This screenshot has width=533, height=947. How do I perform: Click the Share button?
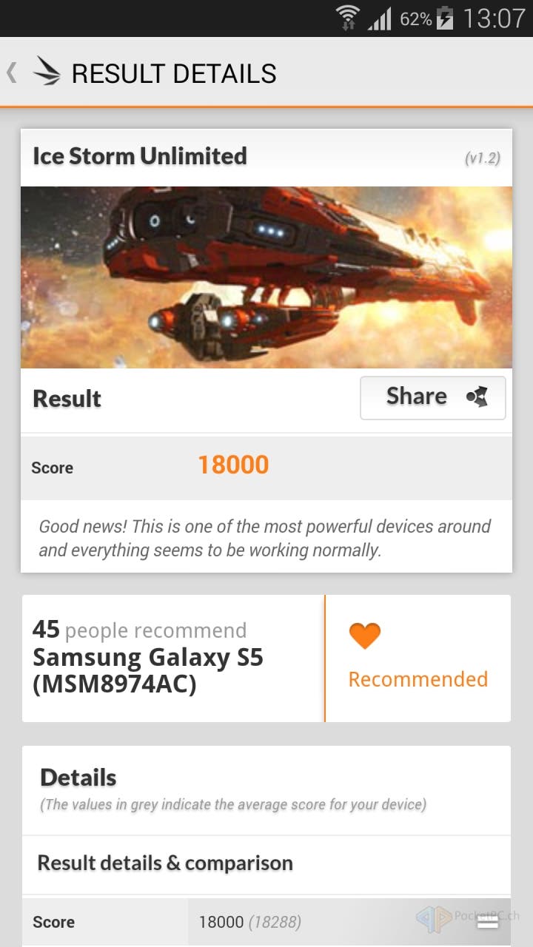coord(433,398)
